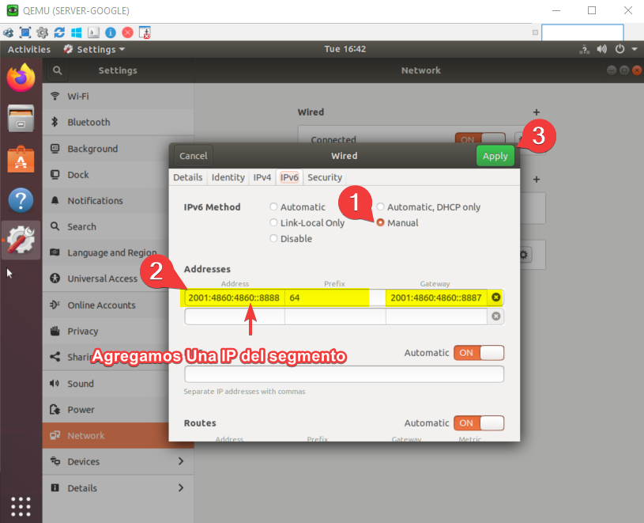Switch to the Security tab
This screenshot has height=523, width=644.
click(x=325, y=177)
